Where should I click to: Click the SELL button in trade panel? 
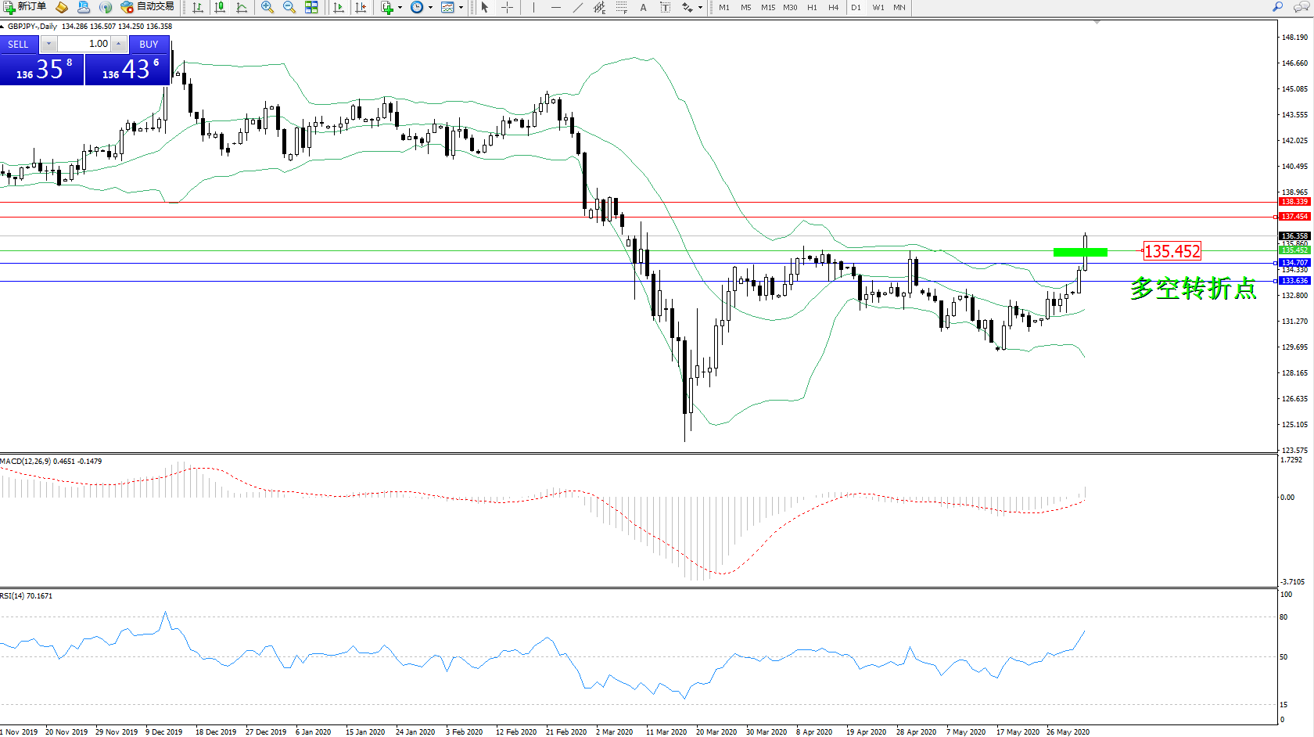[19, 45]
